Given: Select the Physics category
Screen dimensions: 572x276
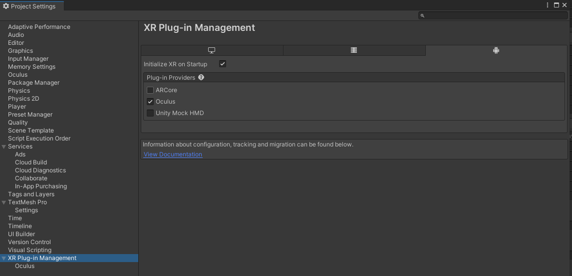Looking at the screenshot, I should (x=19, y=91).
